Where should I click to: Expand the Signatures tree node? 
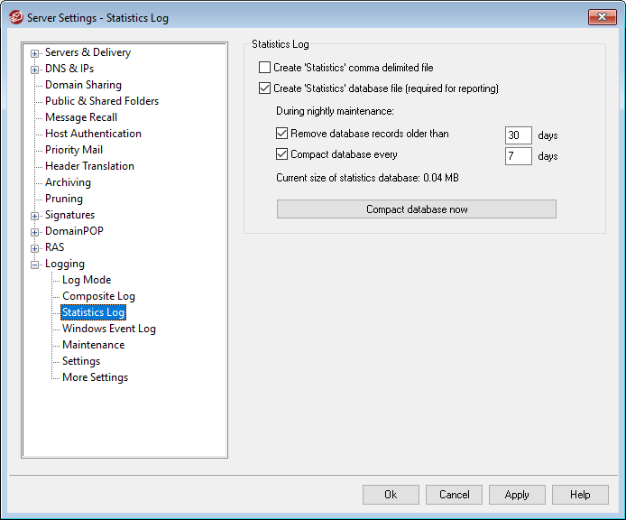tap(35, 216)
